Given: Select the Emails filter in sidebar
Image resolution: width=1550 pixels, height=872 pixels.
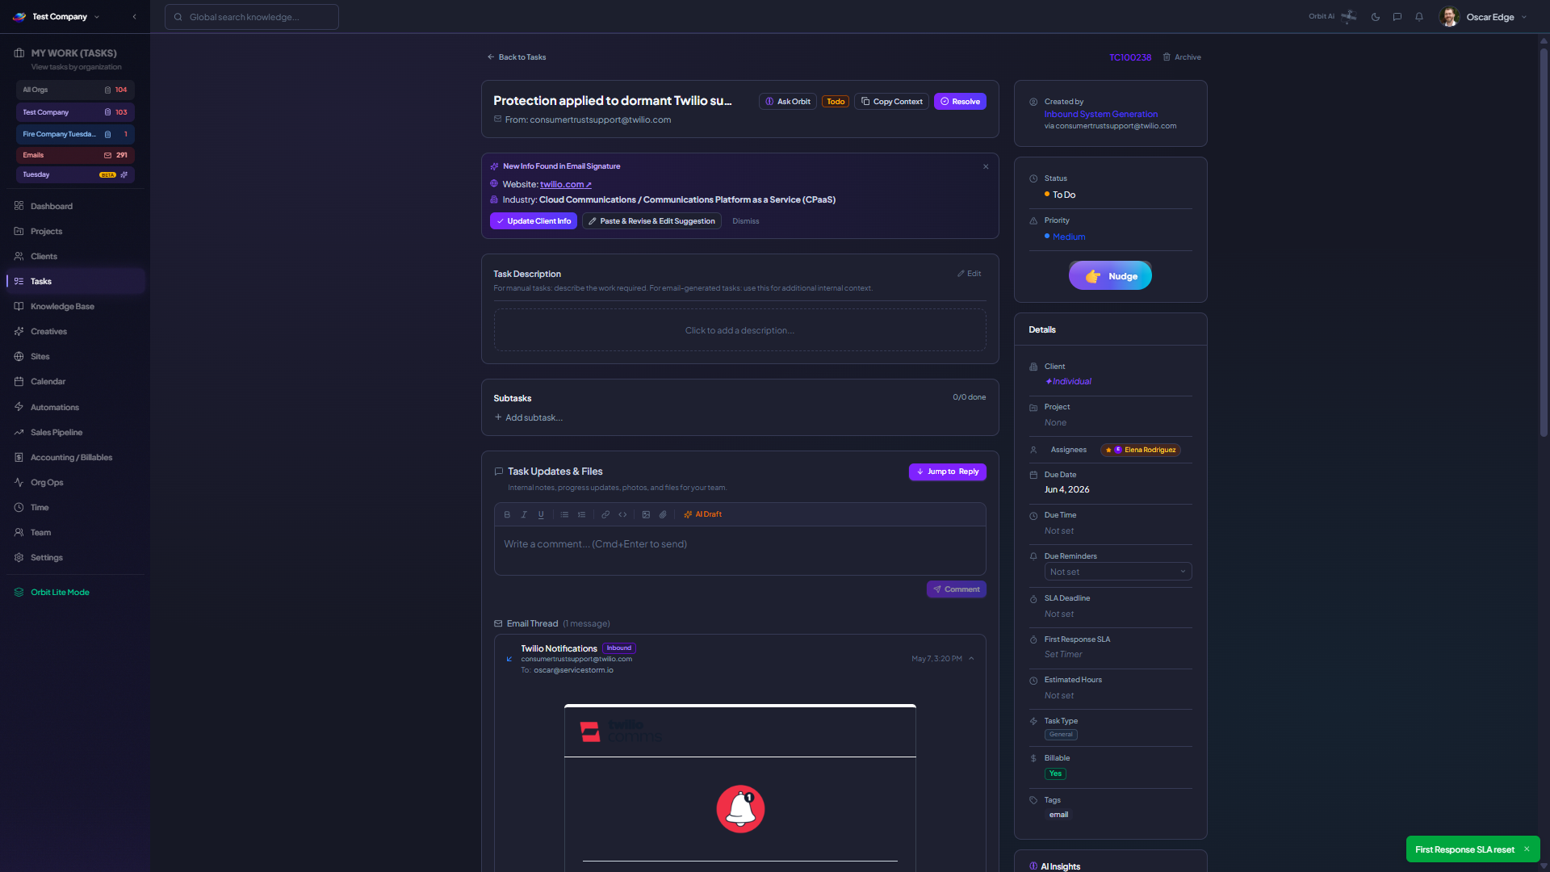Looking at the screenshot, I should (75, 155).
